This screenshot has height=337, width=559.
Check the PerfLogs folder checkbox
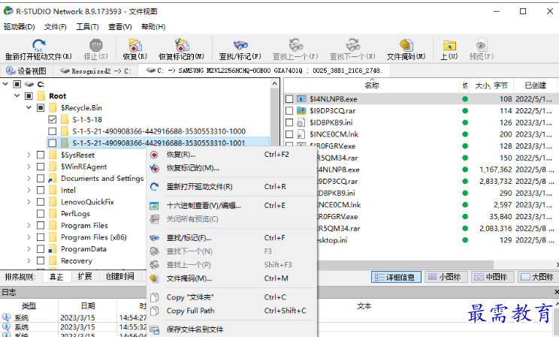(x=41, y=213)
